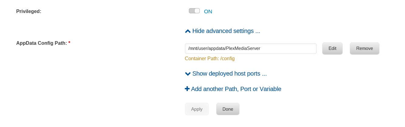Click the Privileged: field label

pos(29,11)
